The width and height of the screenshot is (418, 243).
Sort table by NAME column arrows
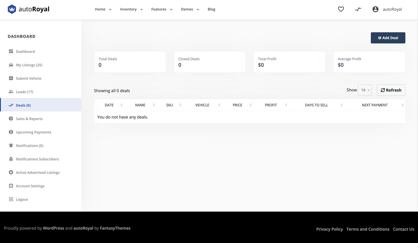154,105
